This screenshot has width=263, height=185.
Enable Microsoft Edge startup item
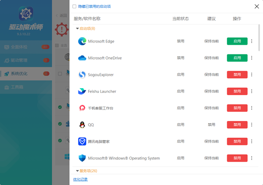pos(237,41)
